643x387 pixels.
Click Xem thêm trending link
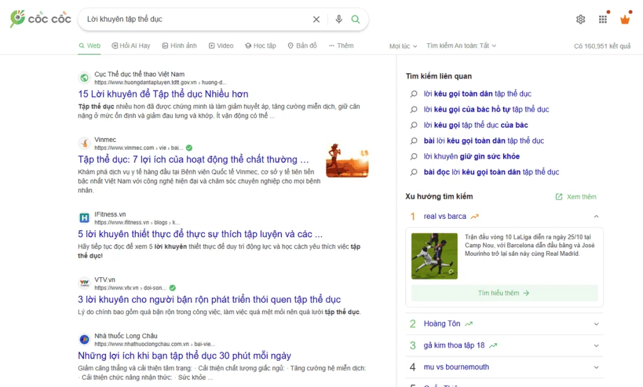click(576, 196)
